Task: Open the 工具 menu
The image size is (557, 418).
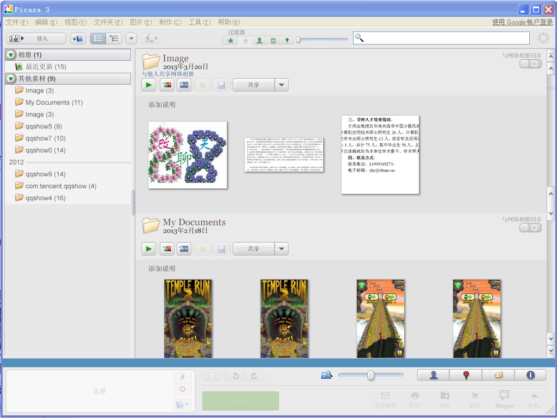Action: point(198,22)
